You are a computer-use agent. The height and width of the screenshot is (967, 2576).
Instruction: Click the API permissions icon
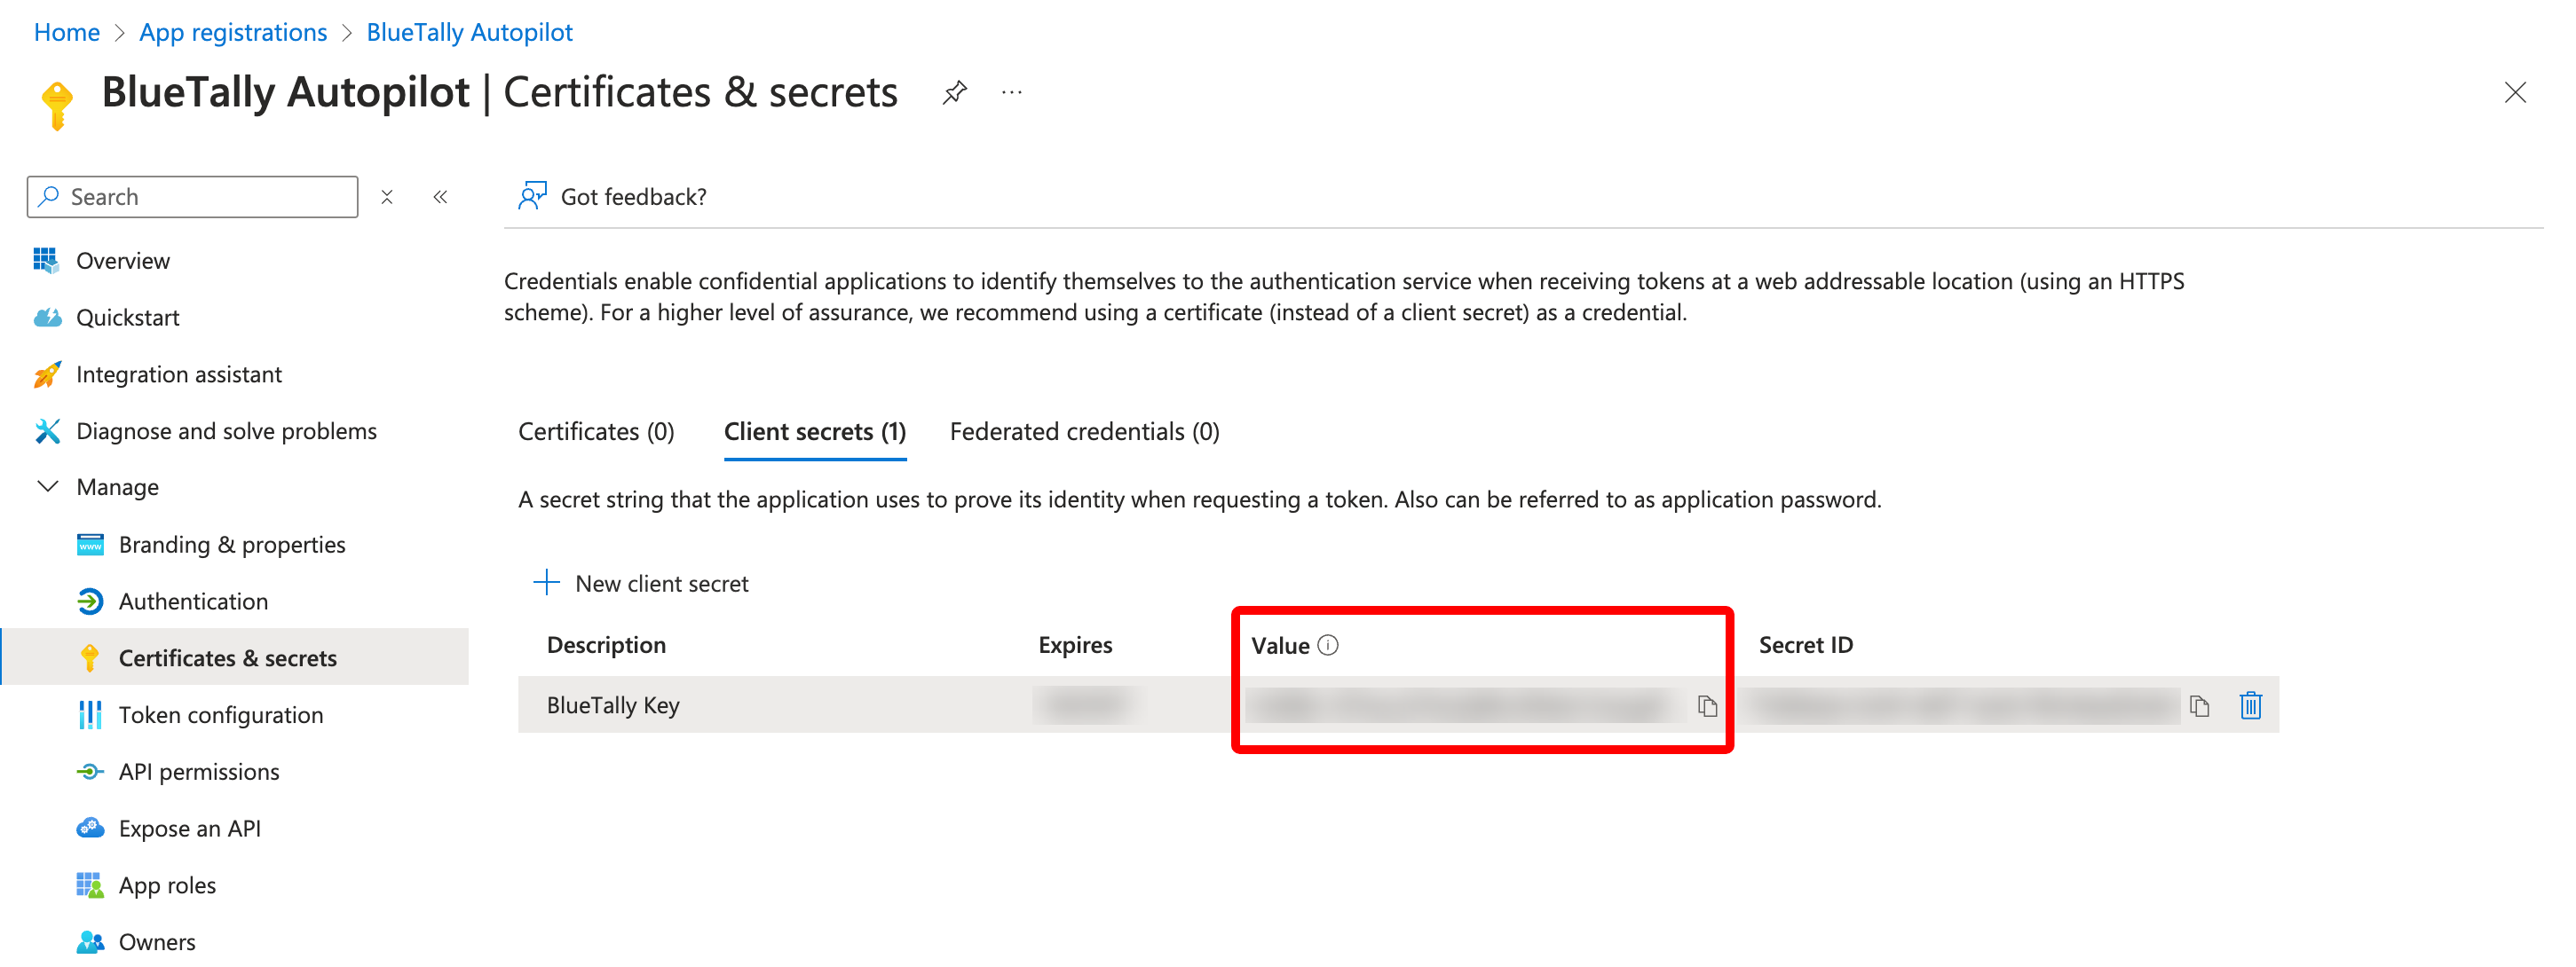click(x=90, y=771)
